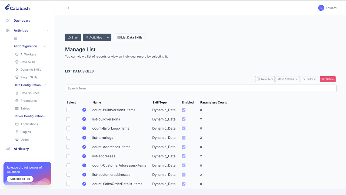The width and height of the screenshot is (346, 195).
Task: Select the count-BuildVersions-items row checkbox
Action: pyautogui.click(x=68, y=110)
